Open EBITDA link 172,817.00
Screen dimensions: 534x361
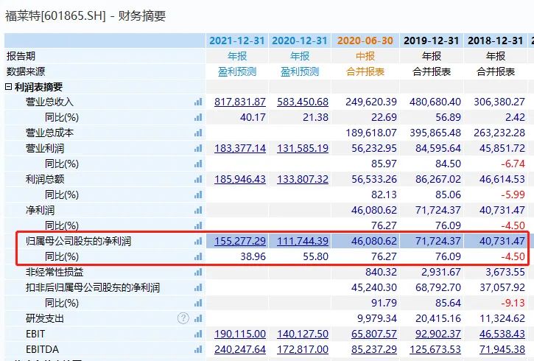pyautogui.click(x=303, y=349)
